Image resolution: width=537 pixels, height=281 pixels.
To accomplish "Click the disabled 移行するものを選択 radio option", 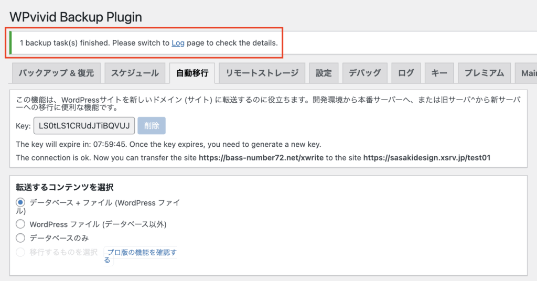I will tap(20, 252).
